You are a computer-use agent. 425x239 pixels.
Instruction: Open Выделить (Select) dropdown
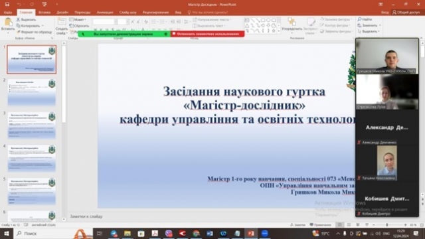click(369, 31)
